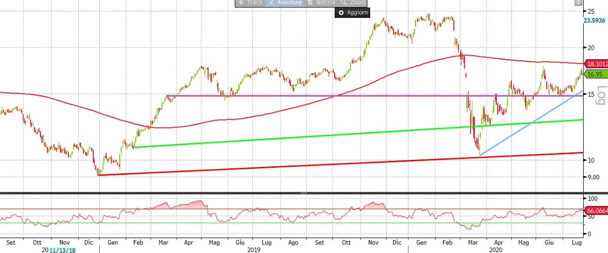Select the 23.5936 cyan price label

pos(594,20)
